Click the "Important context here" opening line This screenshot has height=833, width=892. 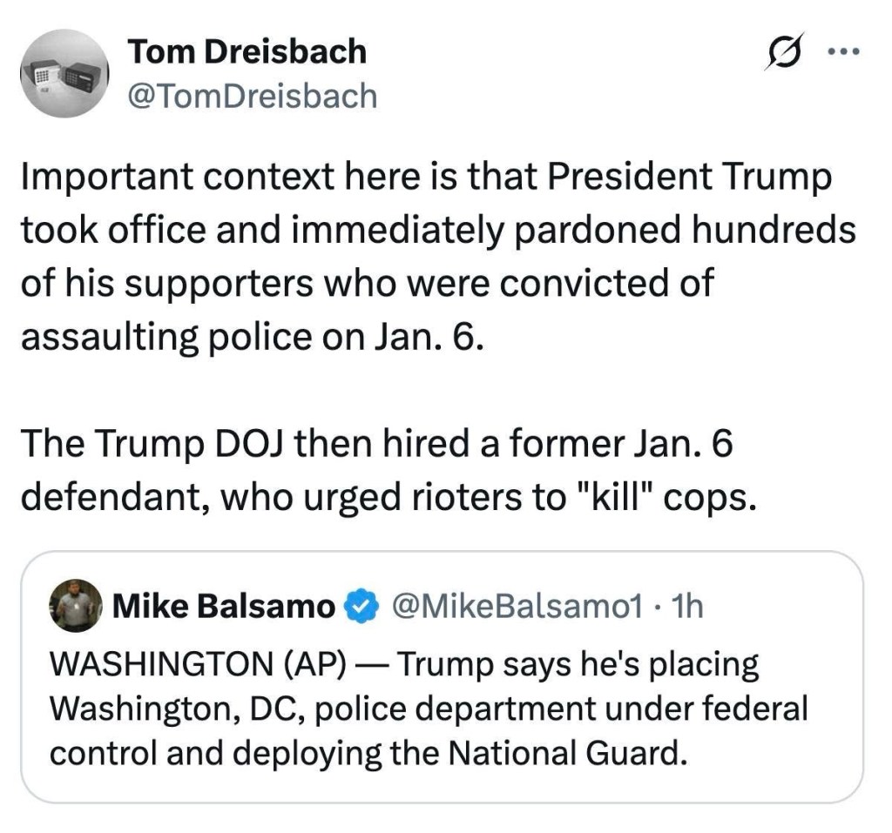(x=218, y=178)
